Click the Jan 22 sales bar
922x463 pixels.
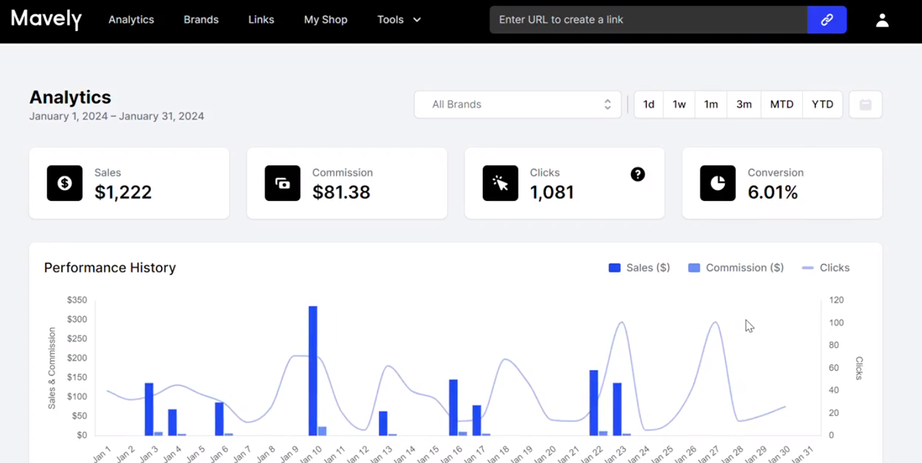594,403
